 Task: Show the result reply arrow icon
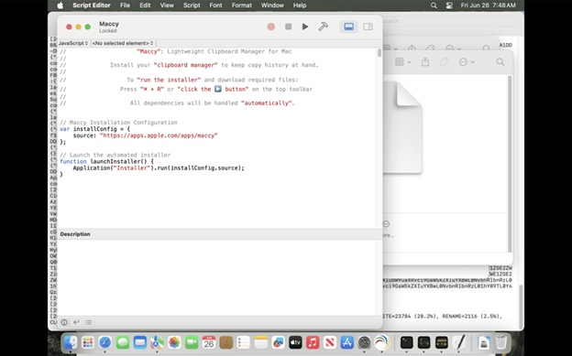[76, 322]
